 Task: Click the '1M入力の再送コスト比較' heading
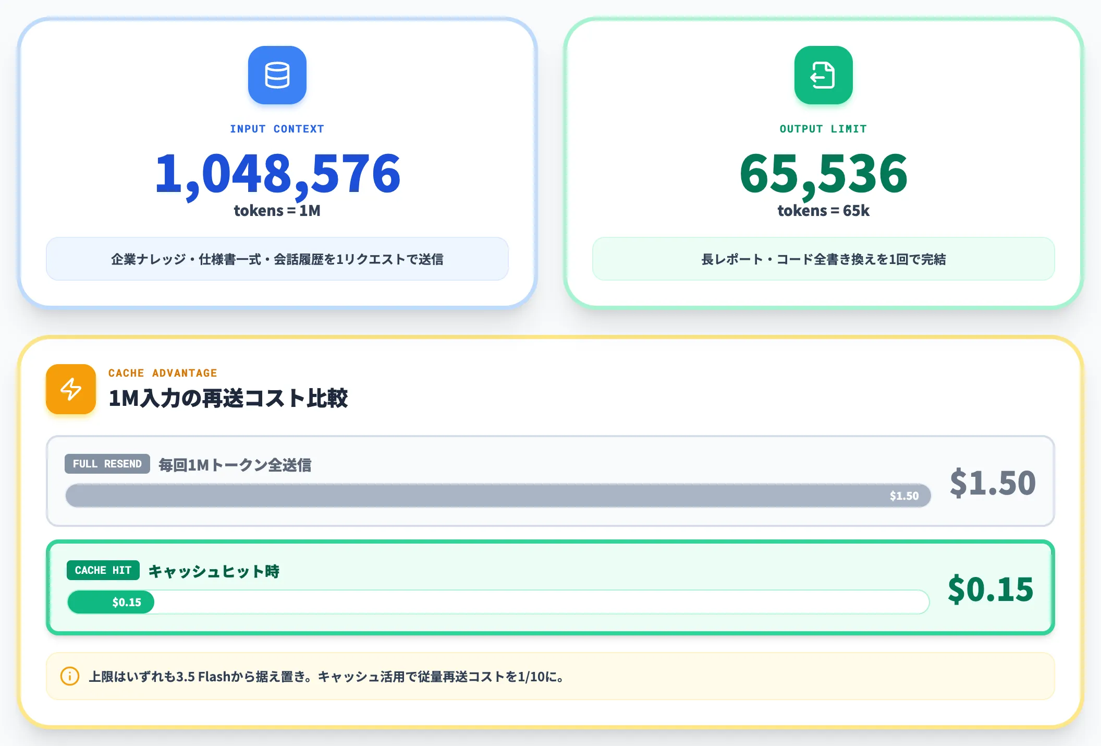pyautogui.click(x=228, y=398)
